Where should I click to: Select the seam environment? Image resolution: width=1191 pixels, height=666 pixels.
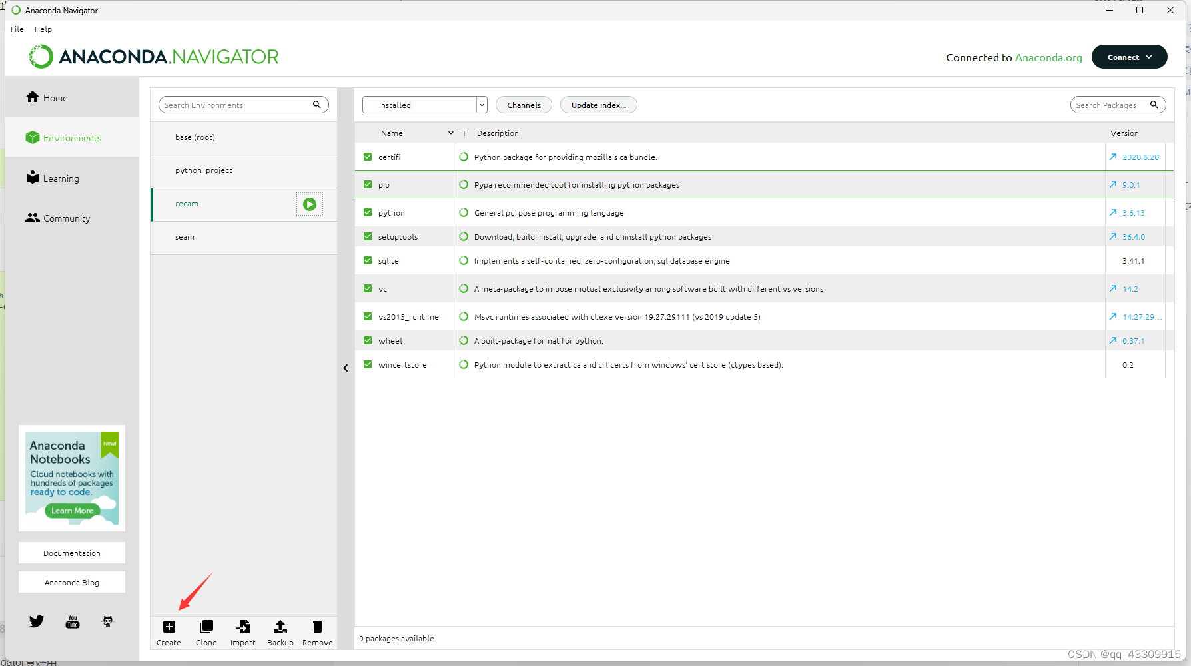point(244,238)
